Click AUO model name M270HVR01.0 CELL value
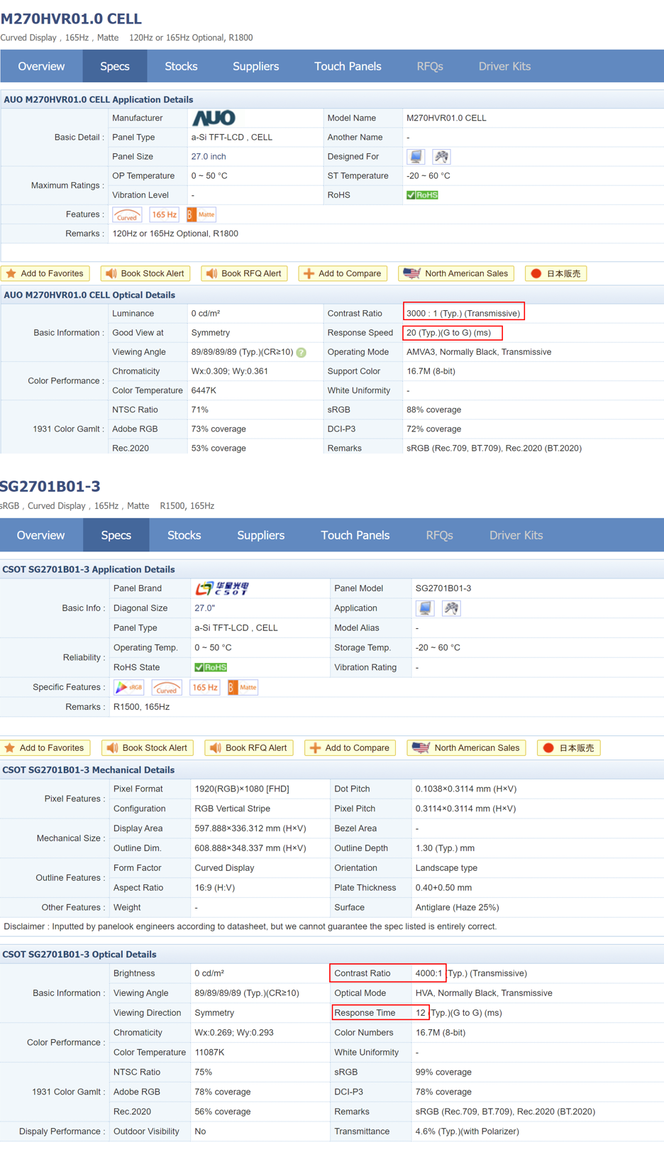 pos(446,119)
